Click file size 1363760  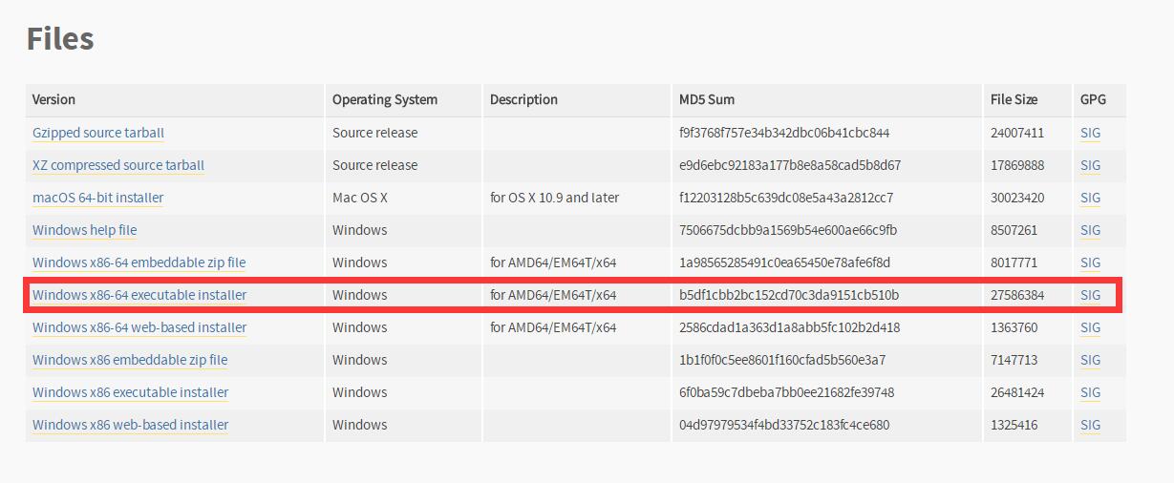(1014, 327)
